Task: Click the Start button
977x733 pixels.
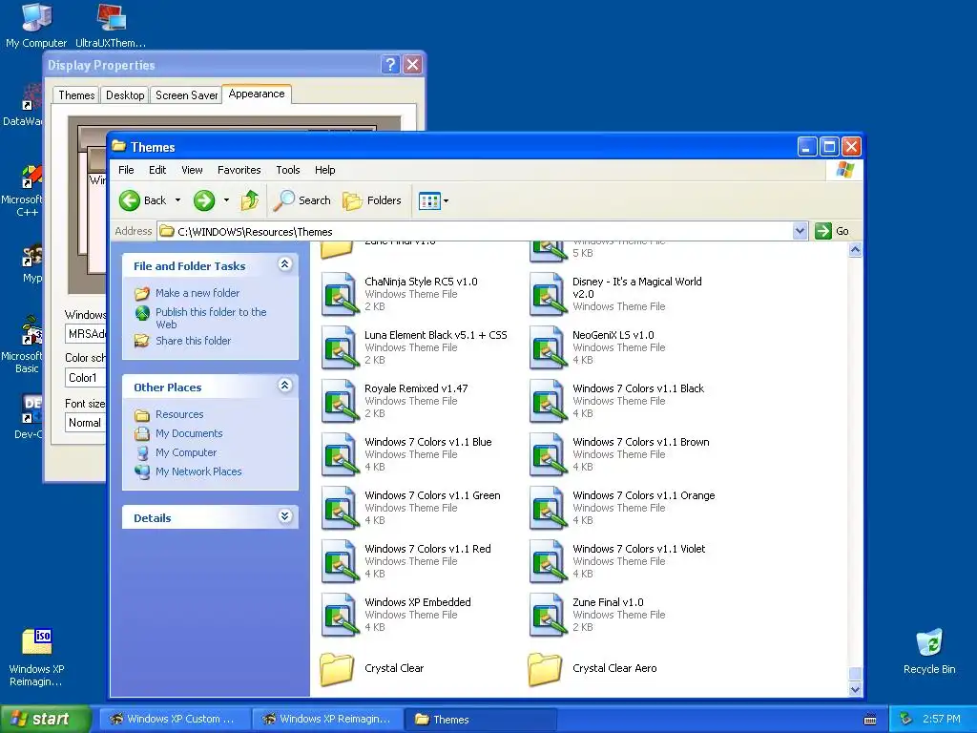Action: [x=45, y=719]
